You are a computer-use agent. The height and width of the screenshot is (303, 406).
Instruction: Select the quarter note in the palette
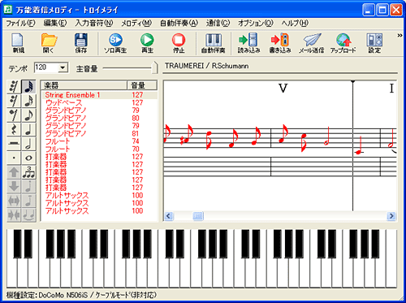tap(28, 129)
